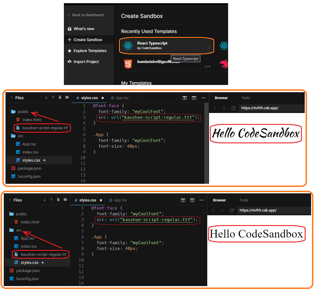This screenshot has width=316, height=291.
Task: Open tsconfig.json in bottom file tree
Action: [24, 279]
